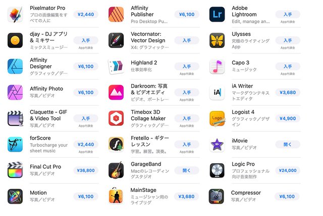Get the Vectornator app with 入手 button
Viewport: 323px width, 216px height.
tap(187, 40)
